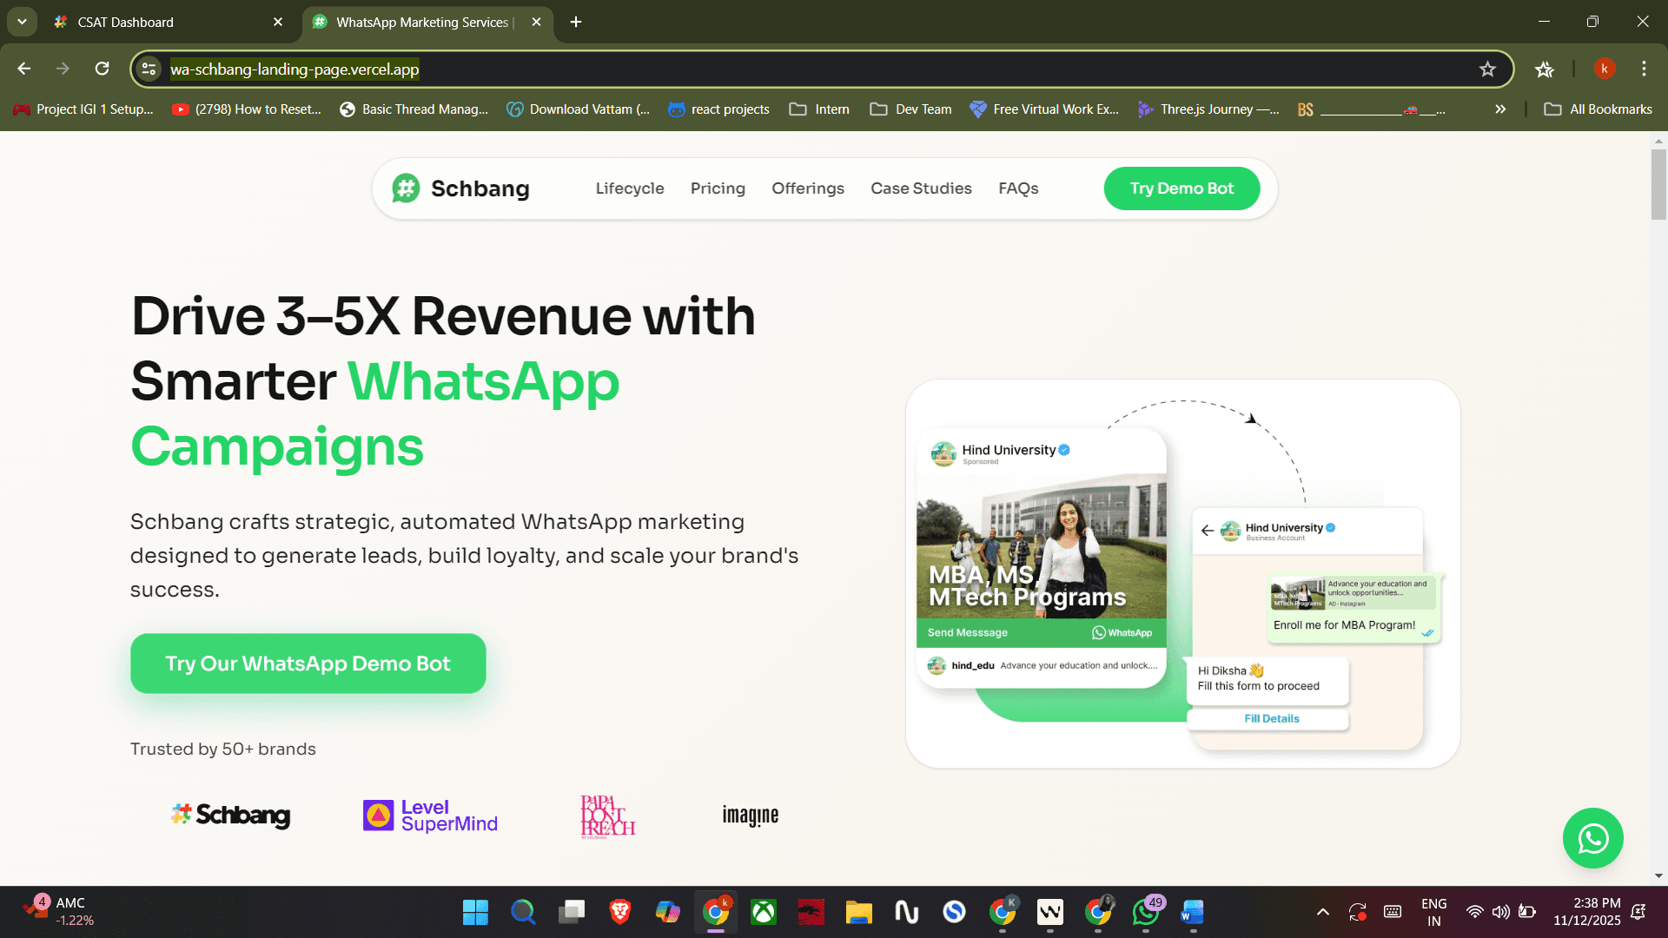Open the Pricing nav item
Screen dimensions: 1668x938
(x=718, y=188)
